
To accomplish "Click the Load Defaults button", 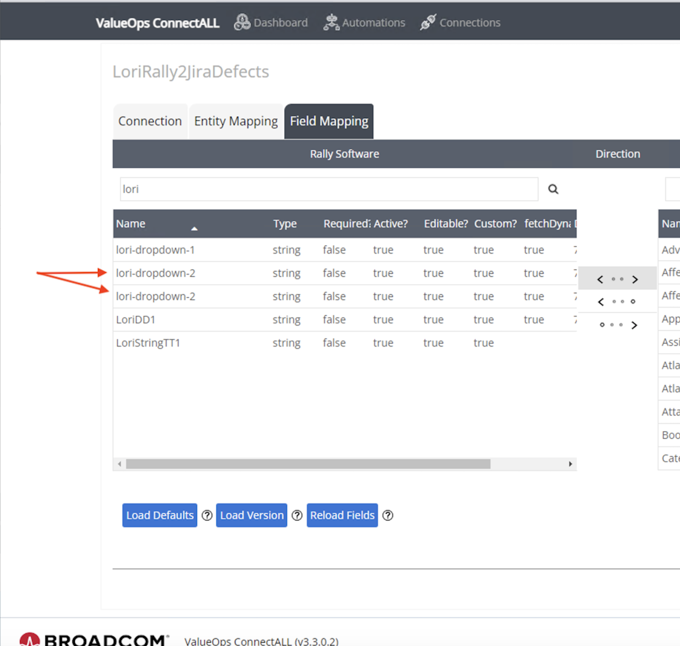I will tap(160, 515).
